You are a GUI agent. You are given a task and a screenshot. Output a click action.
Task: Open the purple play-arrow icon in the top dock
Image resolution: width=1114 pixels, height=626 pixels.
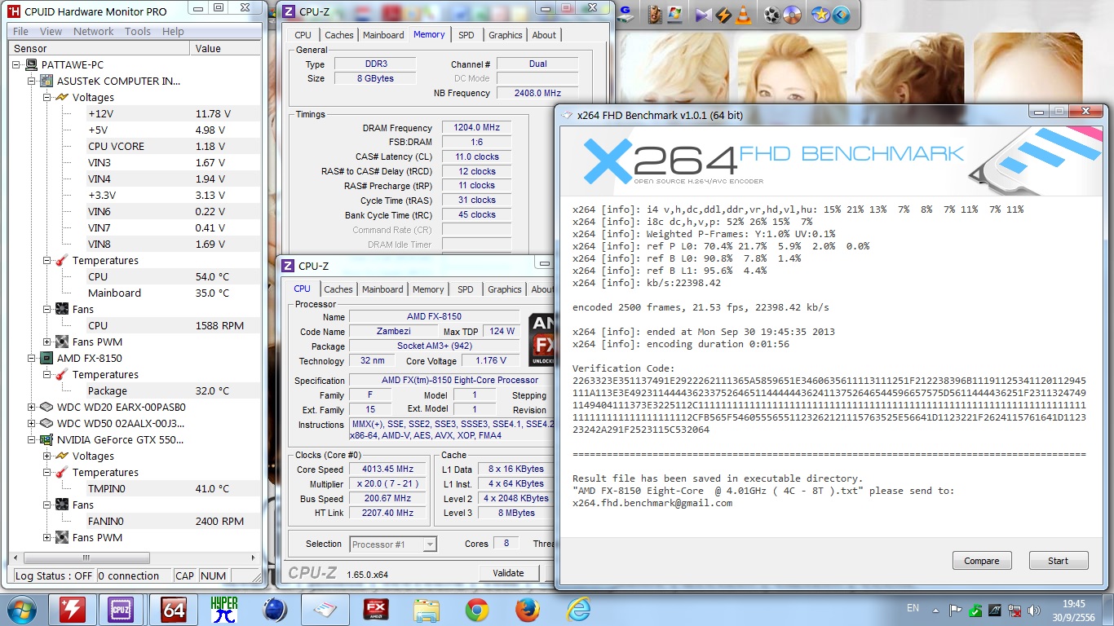tap(704, 15)
